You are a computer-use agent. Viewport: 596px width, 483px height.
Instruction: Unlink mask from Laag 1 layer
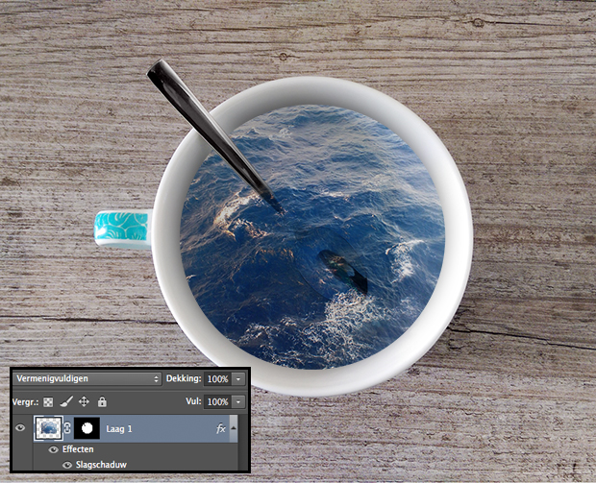(x=67, y=428)
